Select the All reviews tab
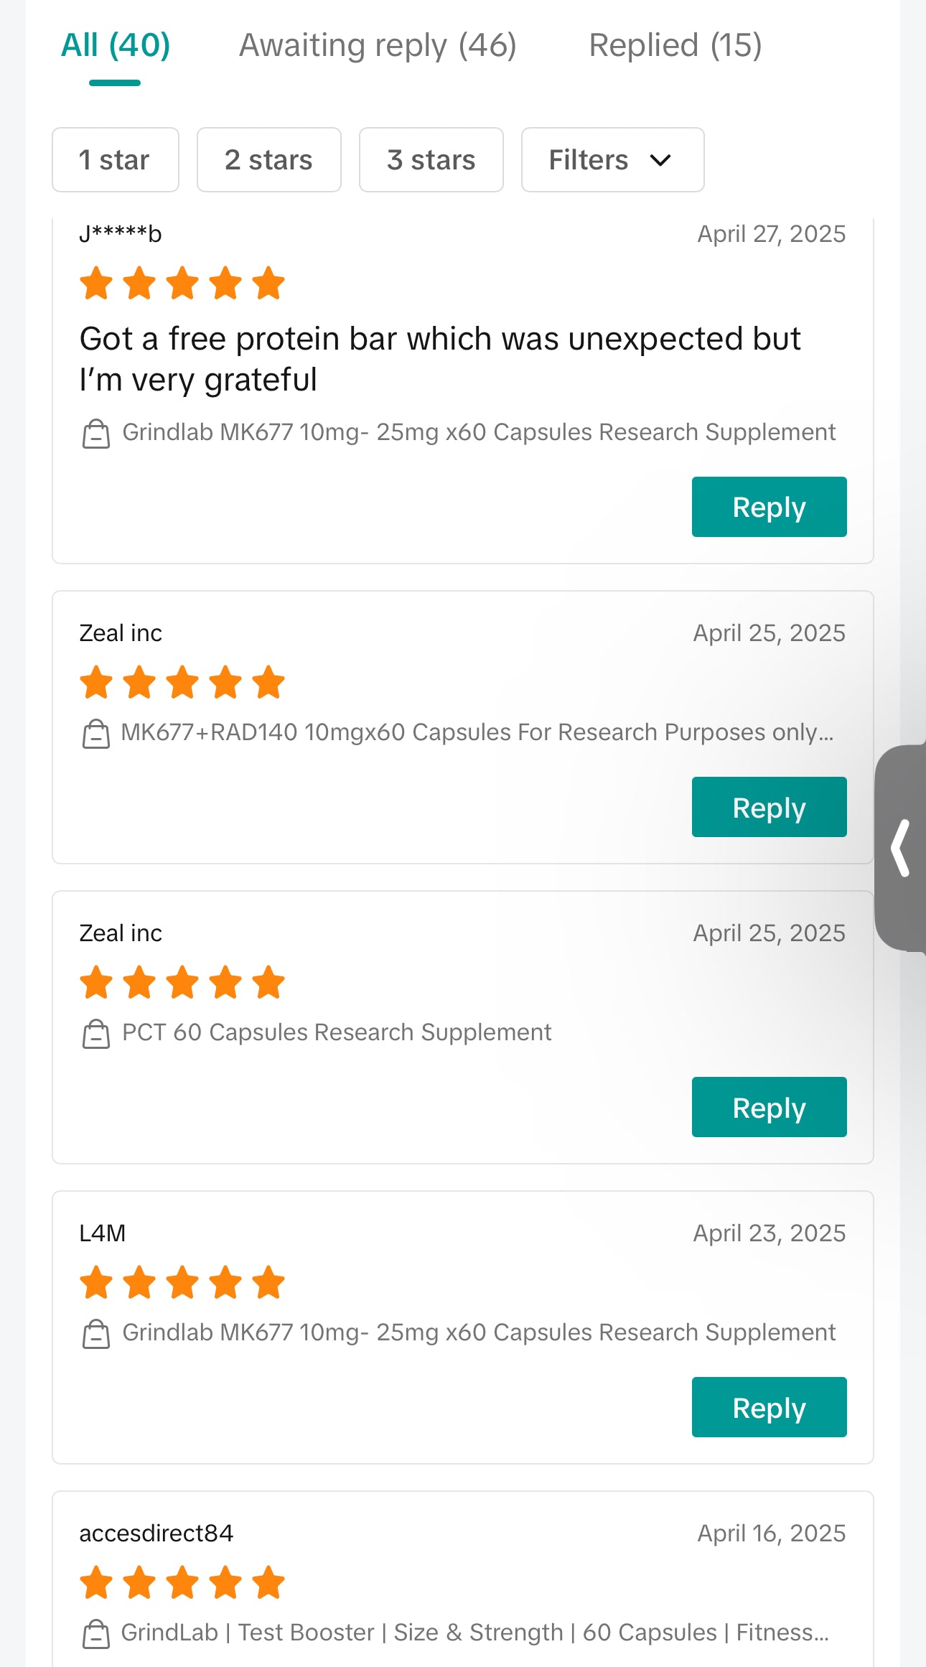This screenshot has width=926, height=1667. (x=116, y=46)
